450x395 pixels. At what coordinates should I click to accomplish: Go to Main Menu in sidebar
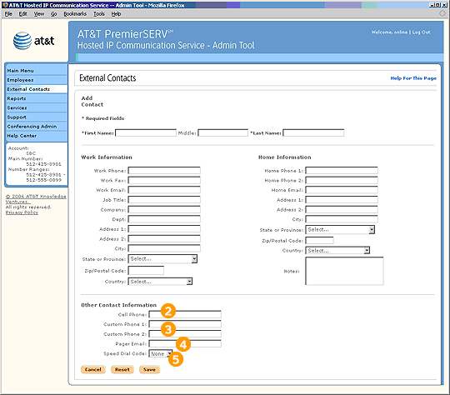coord(37,71)
